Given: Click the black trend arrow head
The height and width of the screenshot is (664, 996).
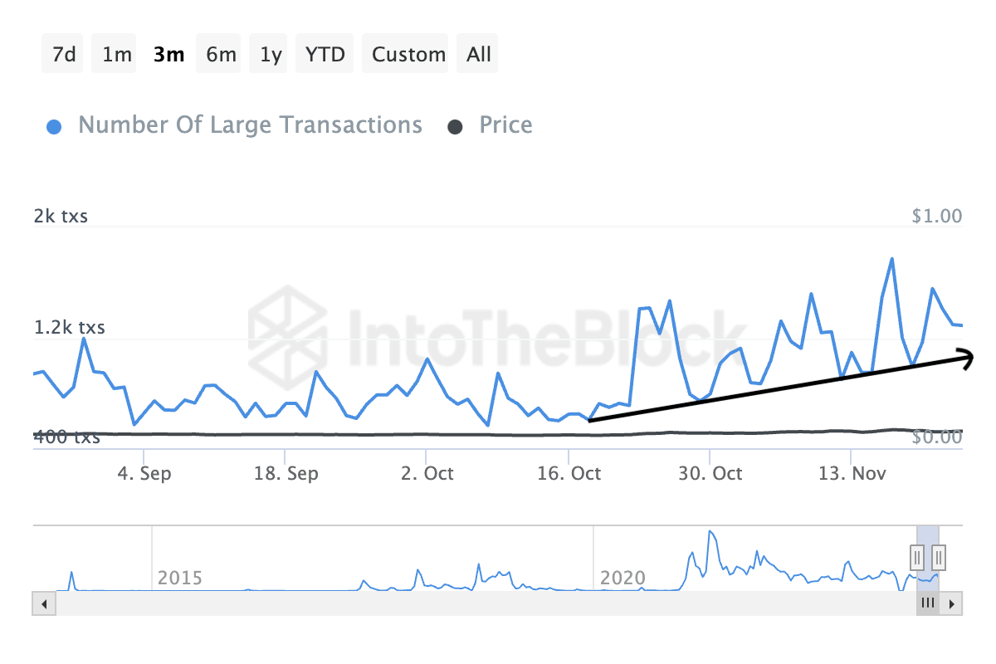Looking at the screenshot, I should 966,358.
